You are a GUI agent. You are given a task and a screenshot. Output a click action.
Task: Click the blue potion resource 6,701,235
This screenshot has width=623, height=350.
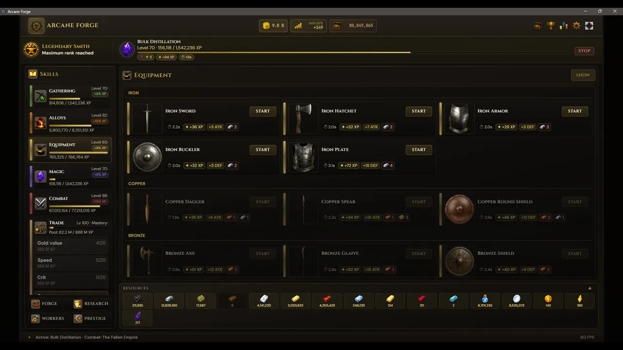(x=485, y=301)
